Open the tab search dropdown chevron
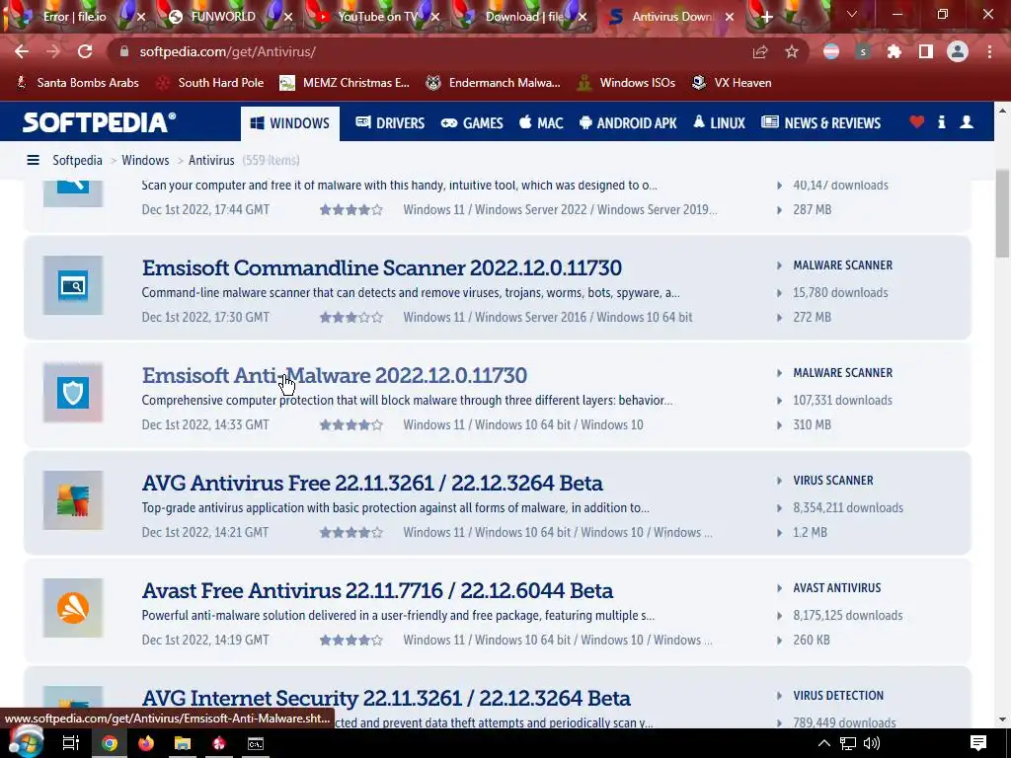The height and width of the screenshot is (758, 1011). click(852, 14)
